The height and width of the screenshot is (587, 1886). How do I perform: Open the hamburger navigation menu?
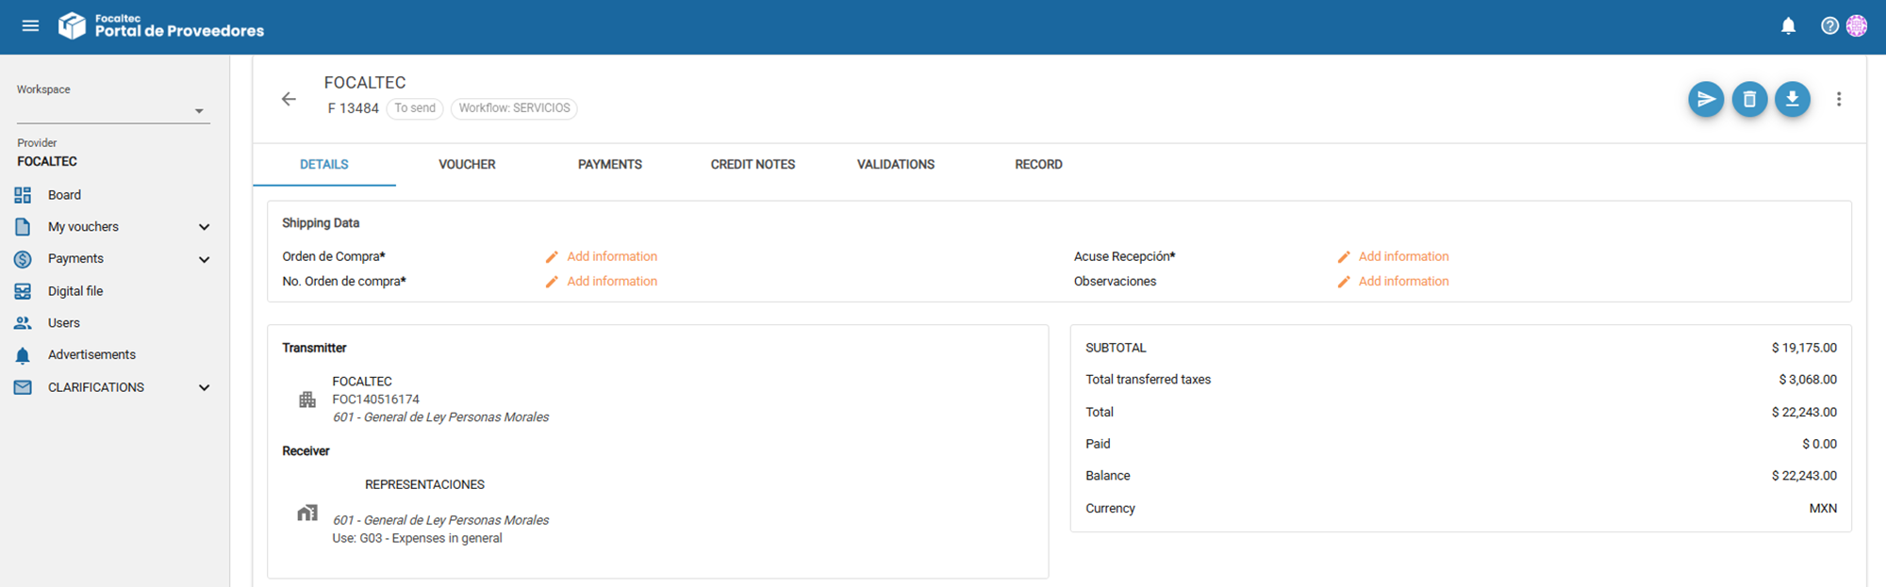(30, 25)
